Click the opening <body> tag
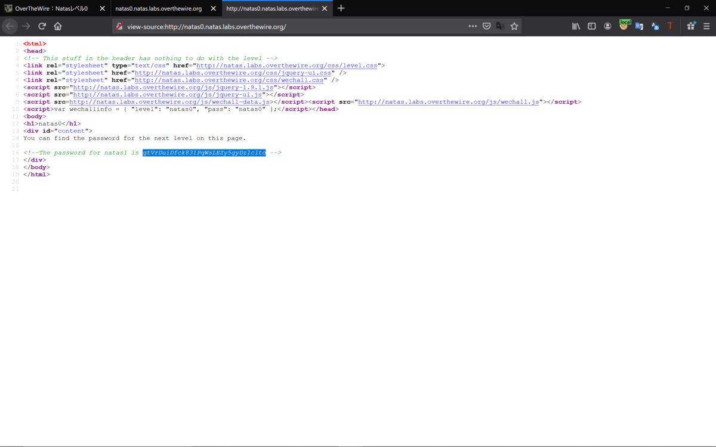The image size is (716, 447). [35, 116]
